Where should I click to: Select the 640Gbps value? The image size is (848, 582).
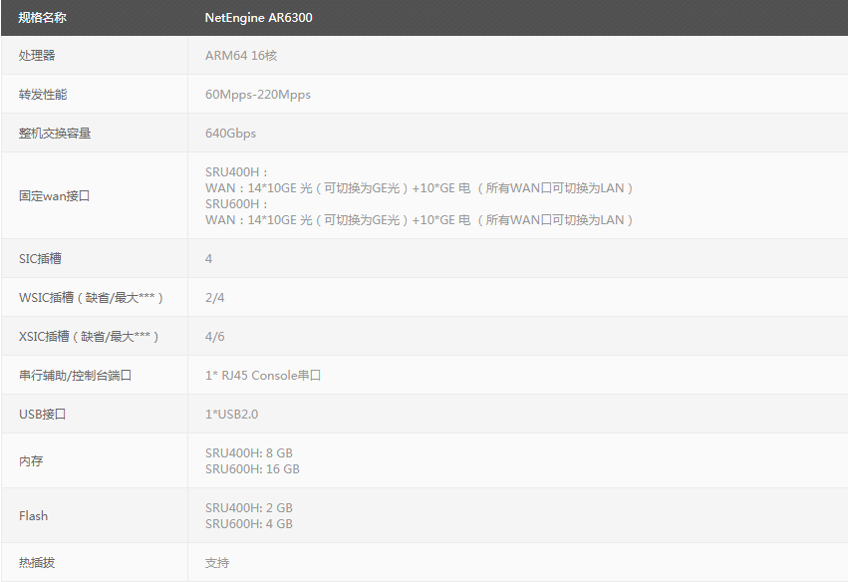tap(230, 134)
